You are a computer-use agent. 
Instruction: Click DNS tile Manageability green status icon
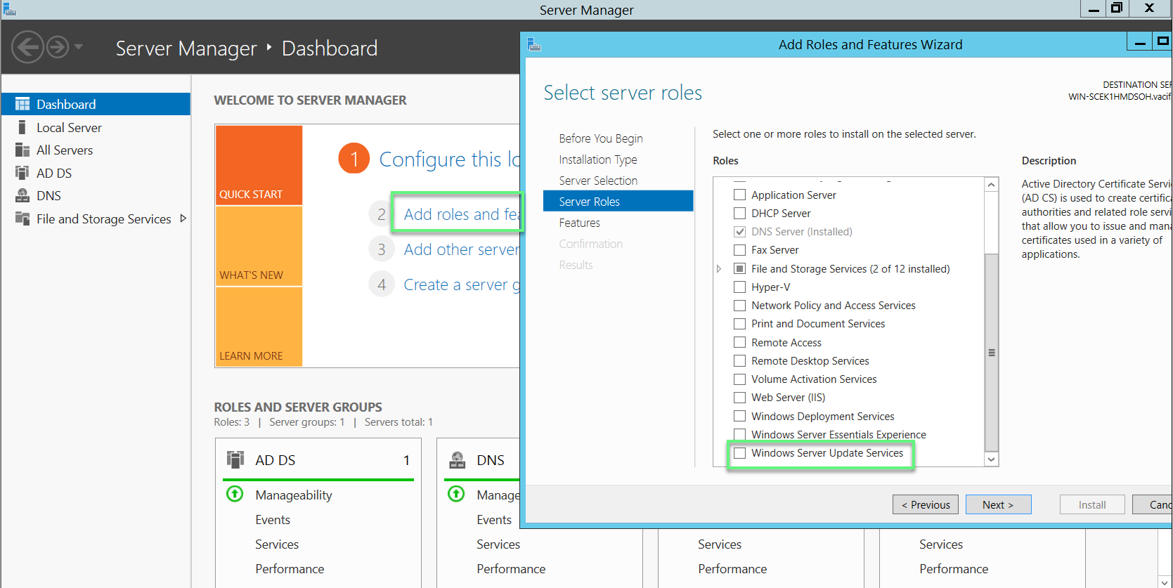pyautogui.click(x=456, y=494)
